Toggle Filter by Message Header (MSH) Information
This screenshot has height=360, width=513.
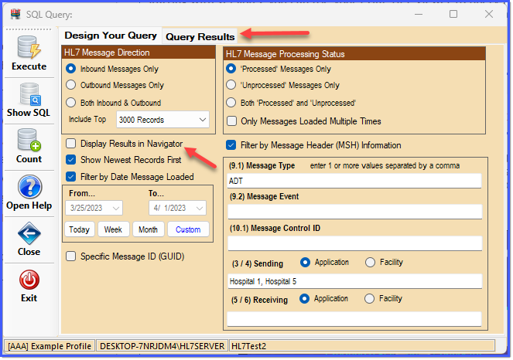tap(231, 145)
